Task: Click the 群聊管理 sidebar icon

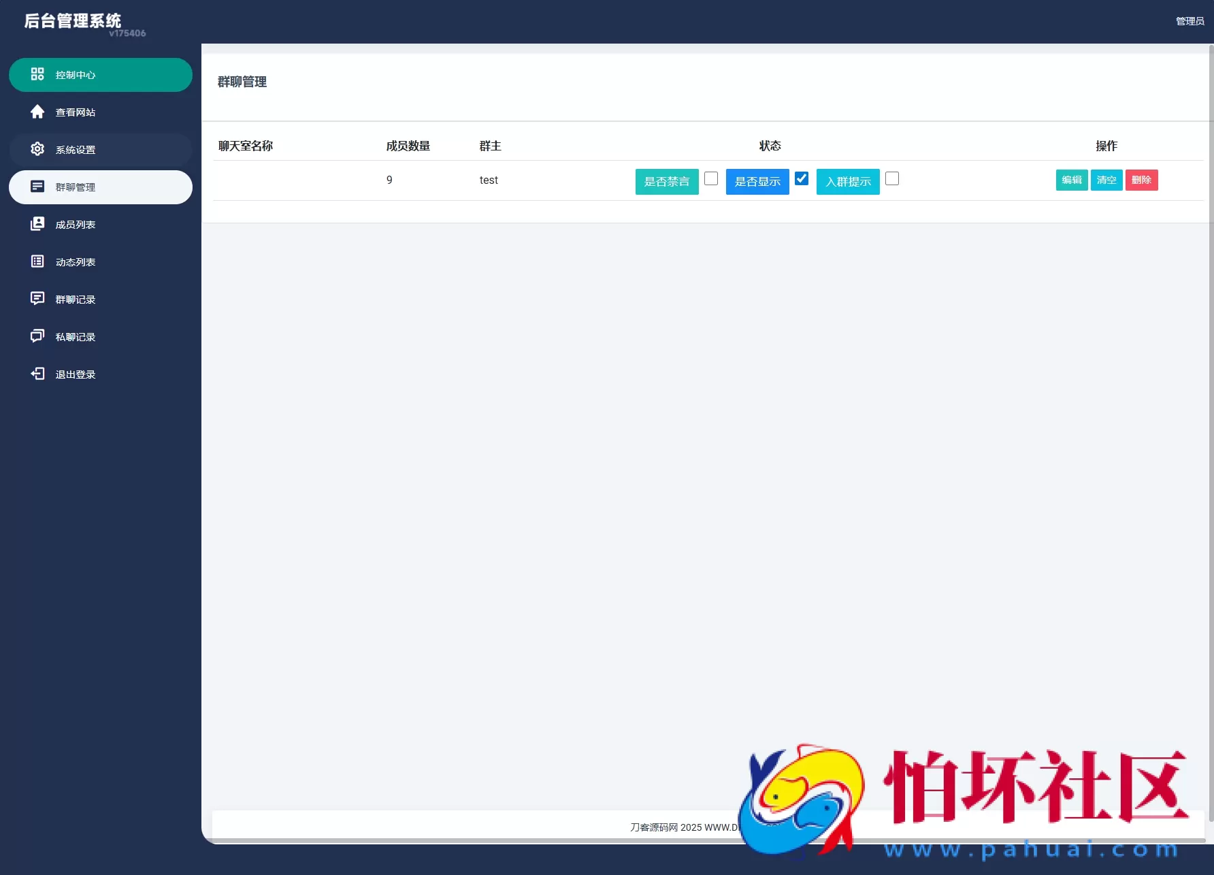Action: click(x=37, y=187)
